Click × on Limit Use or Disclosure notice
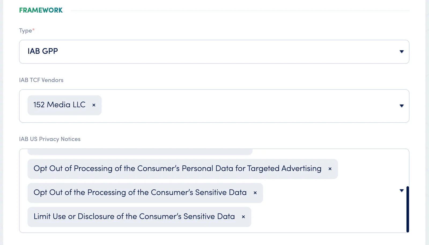The image size is (429, 245). 243,217
